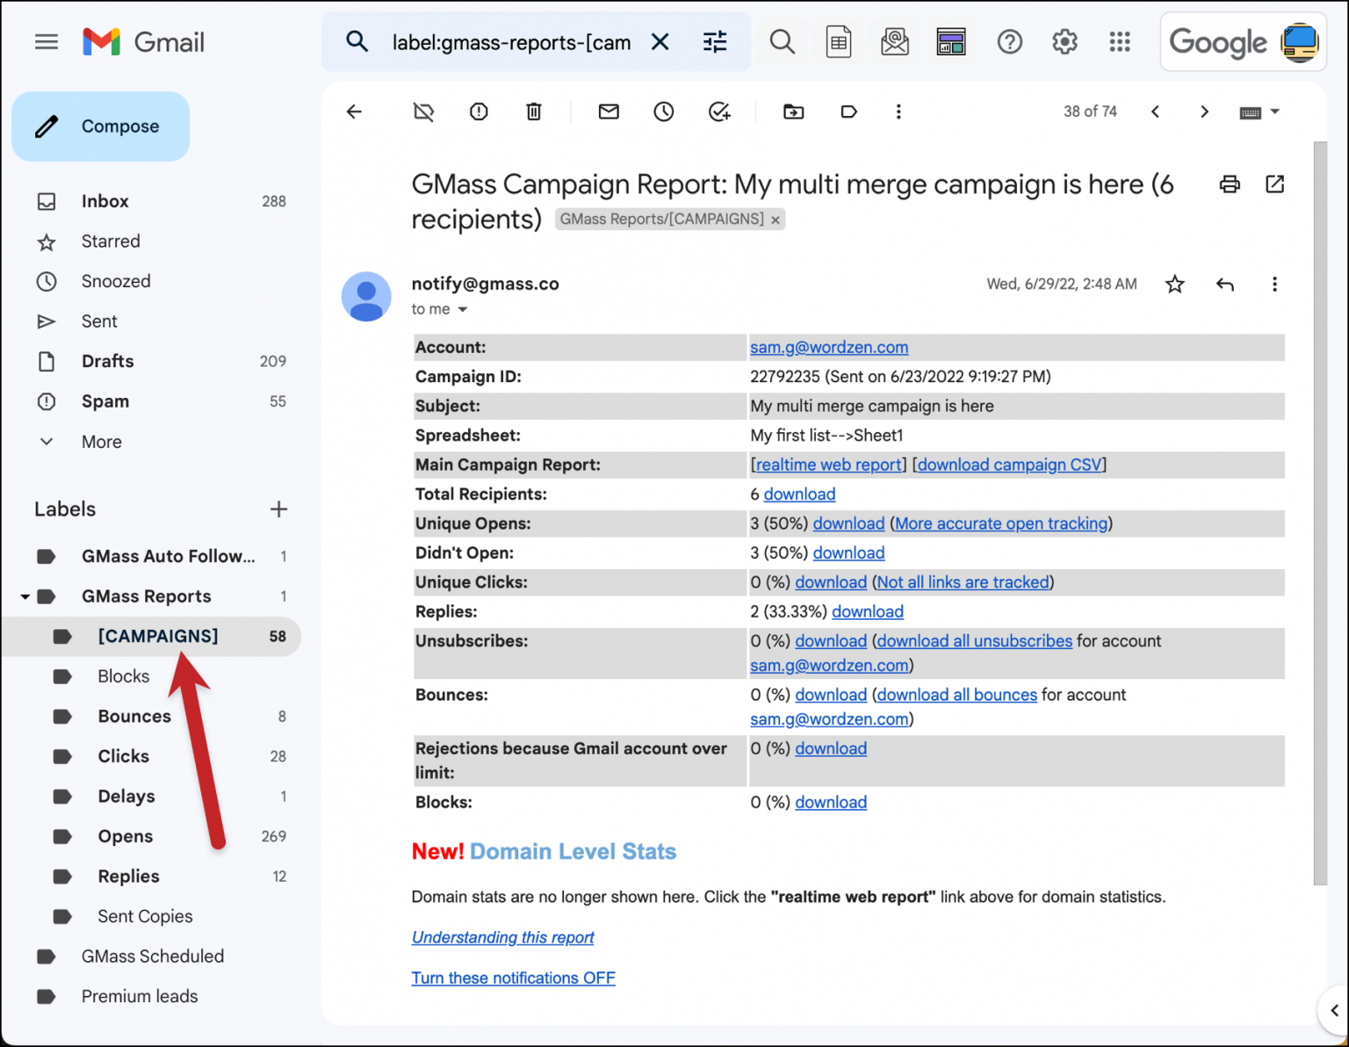
Task: Click Turn these notifications OFF
Action: pos(513,978)
